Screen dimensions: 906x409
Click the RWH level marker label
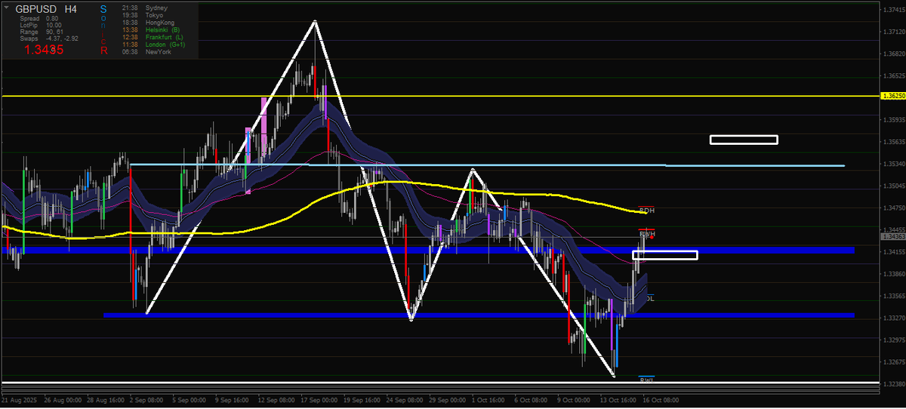pos(647,235)
